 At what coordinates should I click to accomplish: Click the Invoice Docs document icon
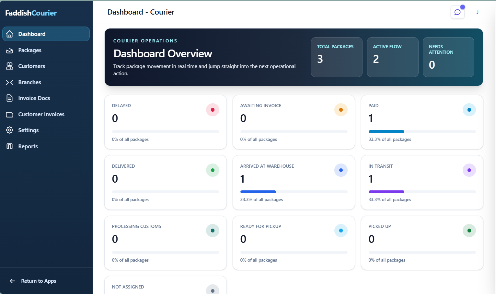click(x=10, y=98)
